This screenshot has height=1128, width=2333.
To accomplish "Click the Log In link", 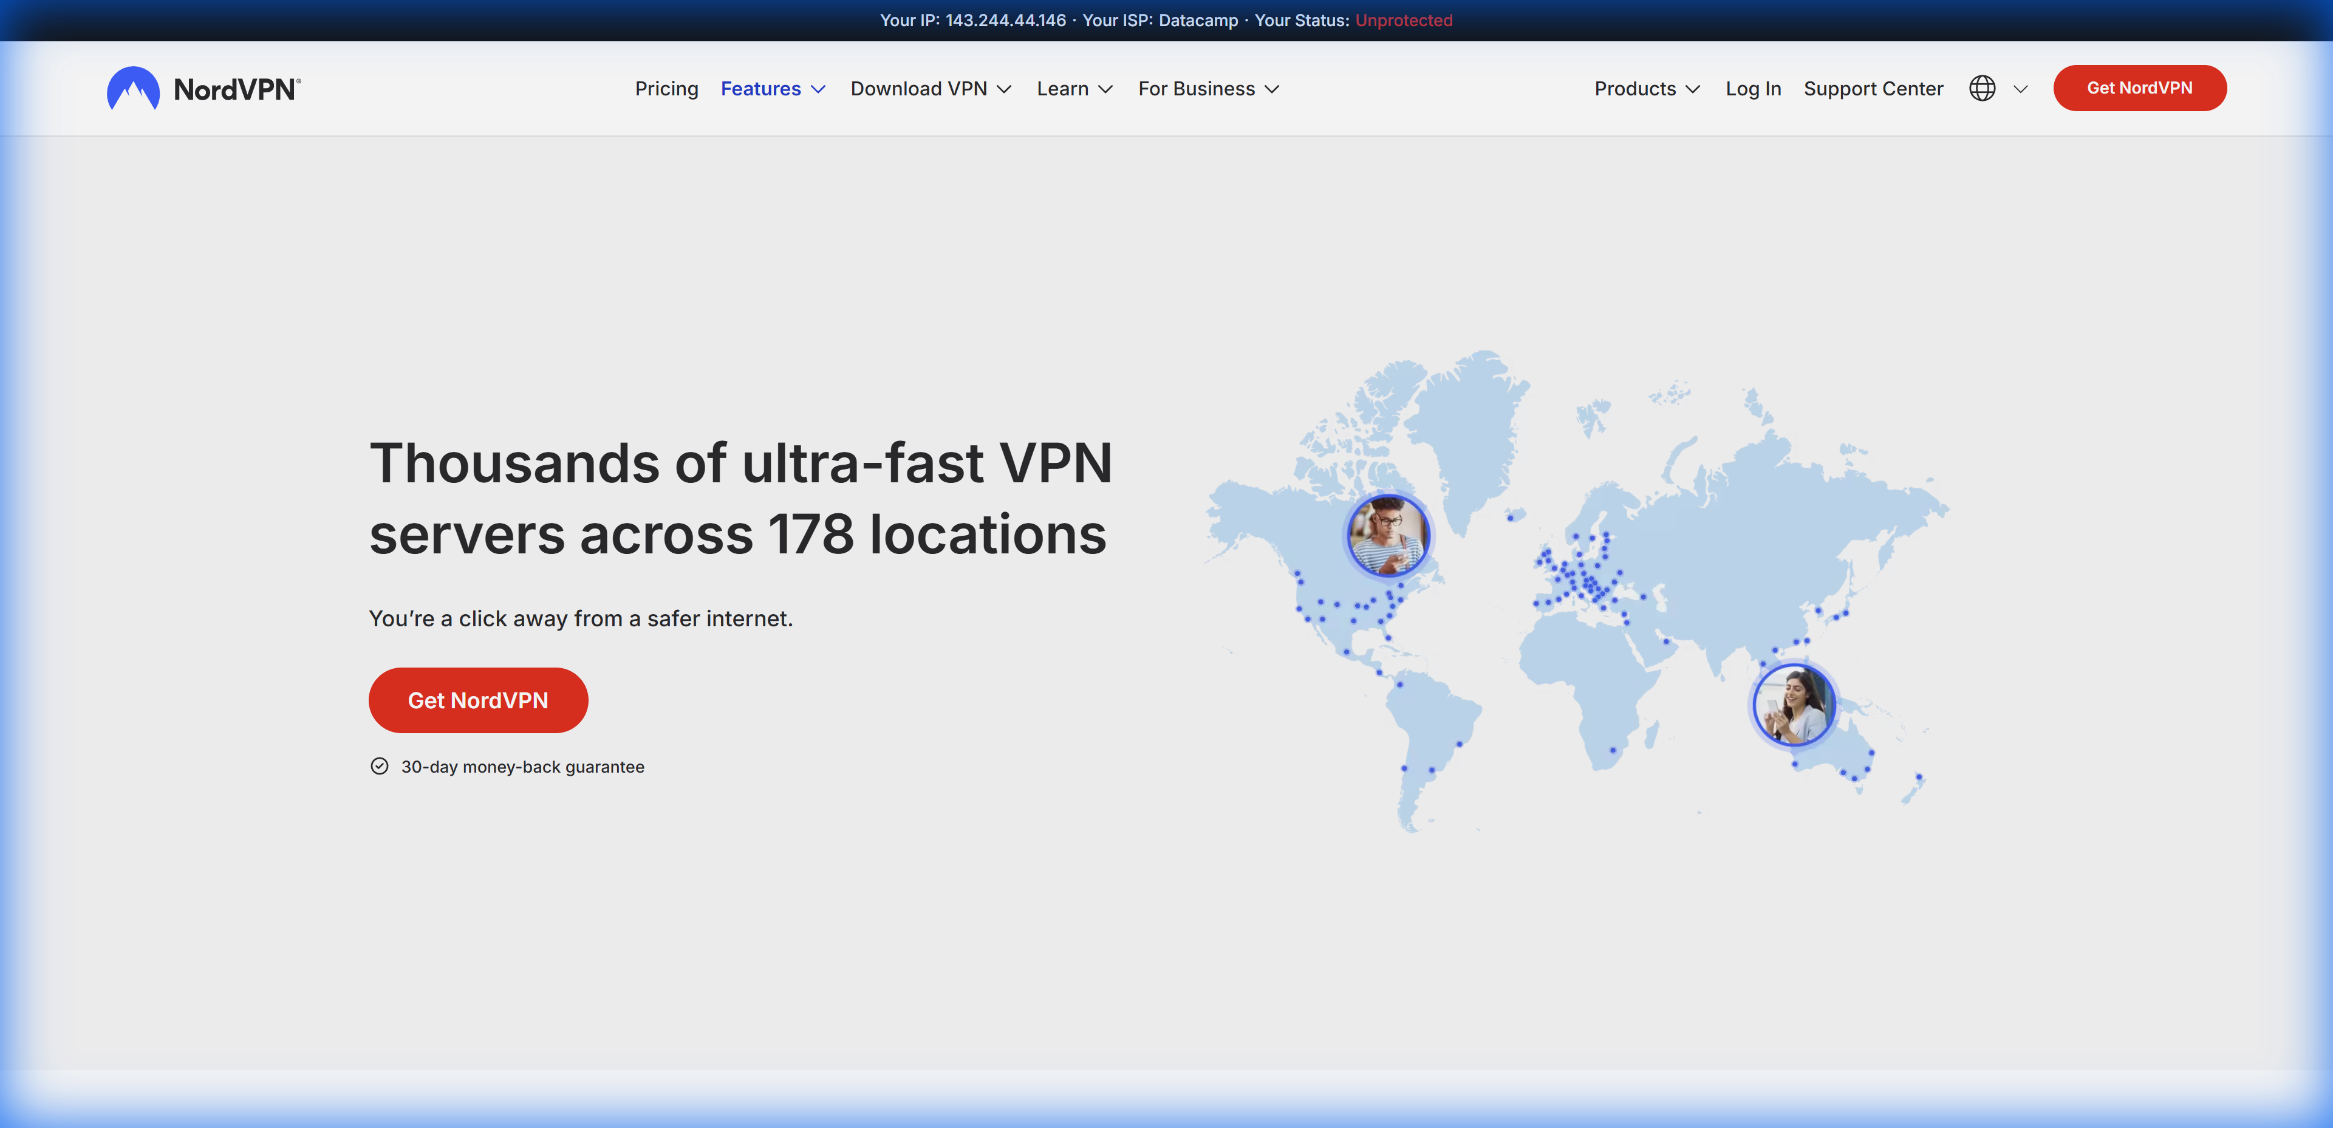I will click(x=1754, y=88).
